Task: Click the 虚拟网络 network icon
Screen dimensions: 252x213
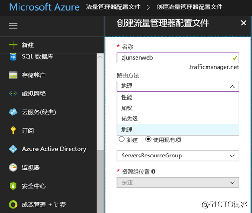Action: coord(13,94)
